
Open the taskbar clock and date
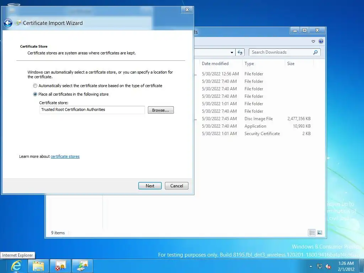(346, 266)
